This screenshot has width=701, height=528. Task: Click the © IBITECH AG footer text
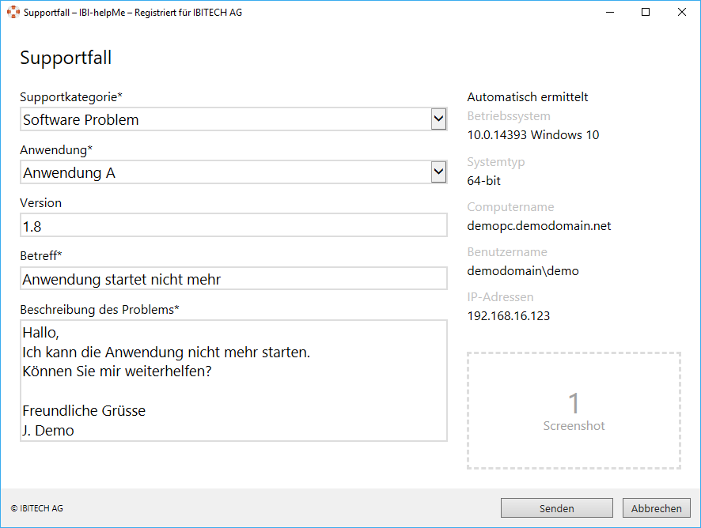pos(37,509)
